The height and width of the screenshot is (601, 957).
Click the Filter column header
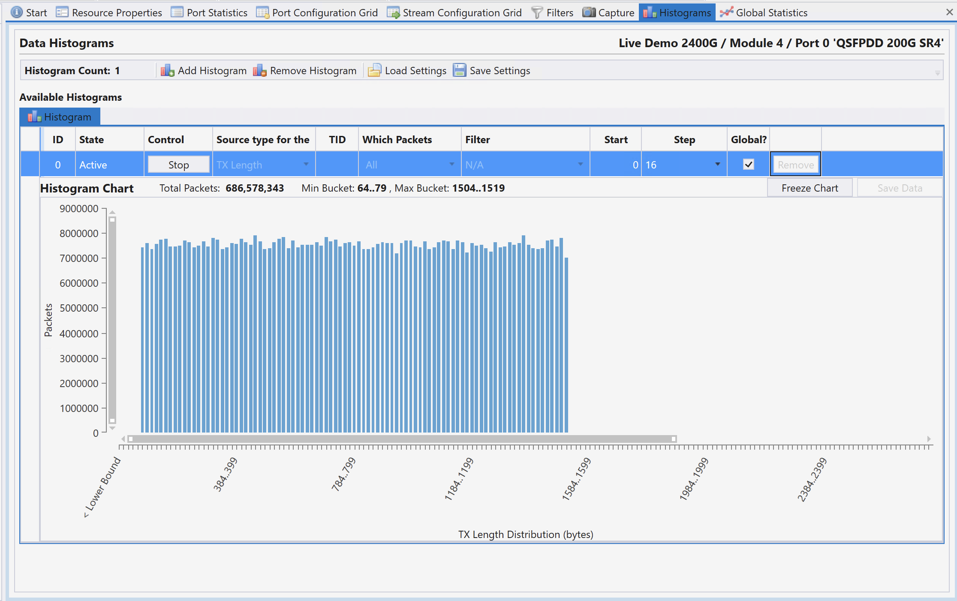point(525,140)
